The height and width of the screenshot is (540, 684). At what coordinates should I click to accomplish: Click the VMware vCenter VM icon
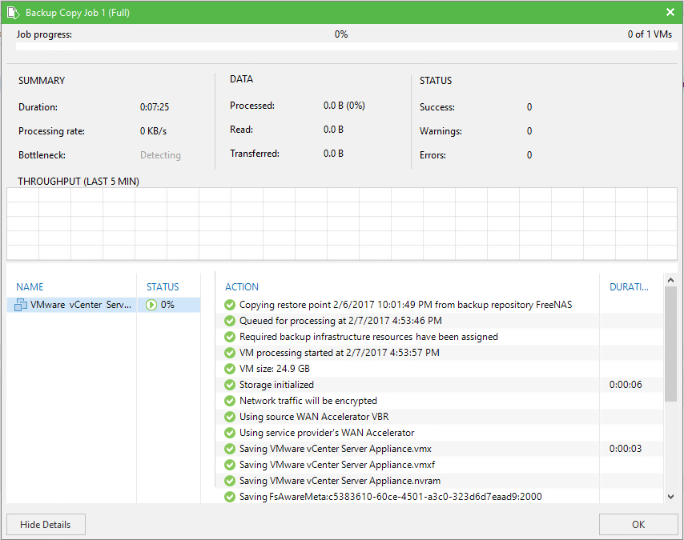21,305
